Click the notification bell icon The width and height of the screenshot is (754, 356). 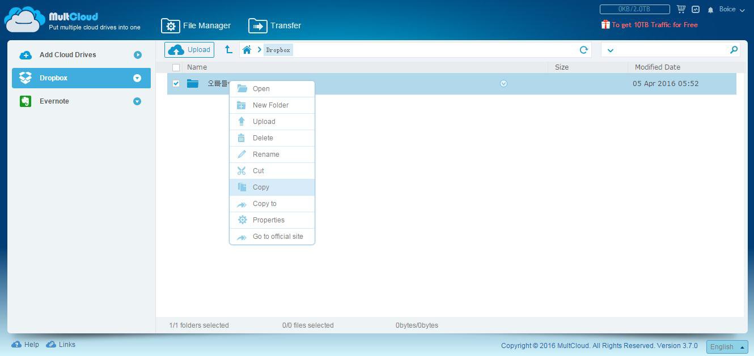pos(710,10)
